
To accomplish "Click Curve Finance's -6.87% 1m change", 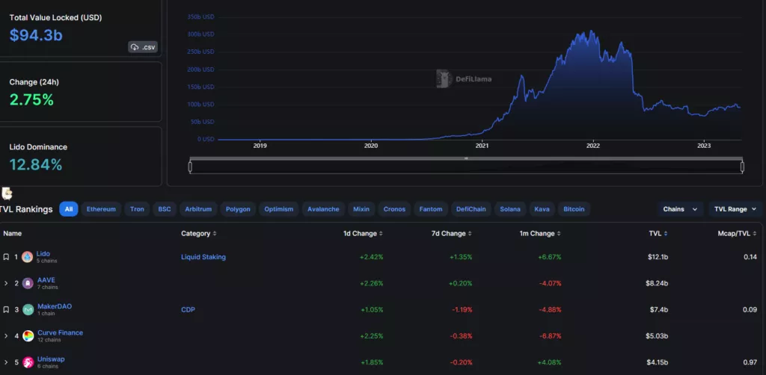I will click(549, 336).
